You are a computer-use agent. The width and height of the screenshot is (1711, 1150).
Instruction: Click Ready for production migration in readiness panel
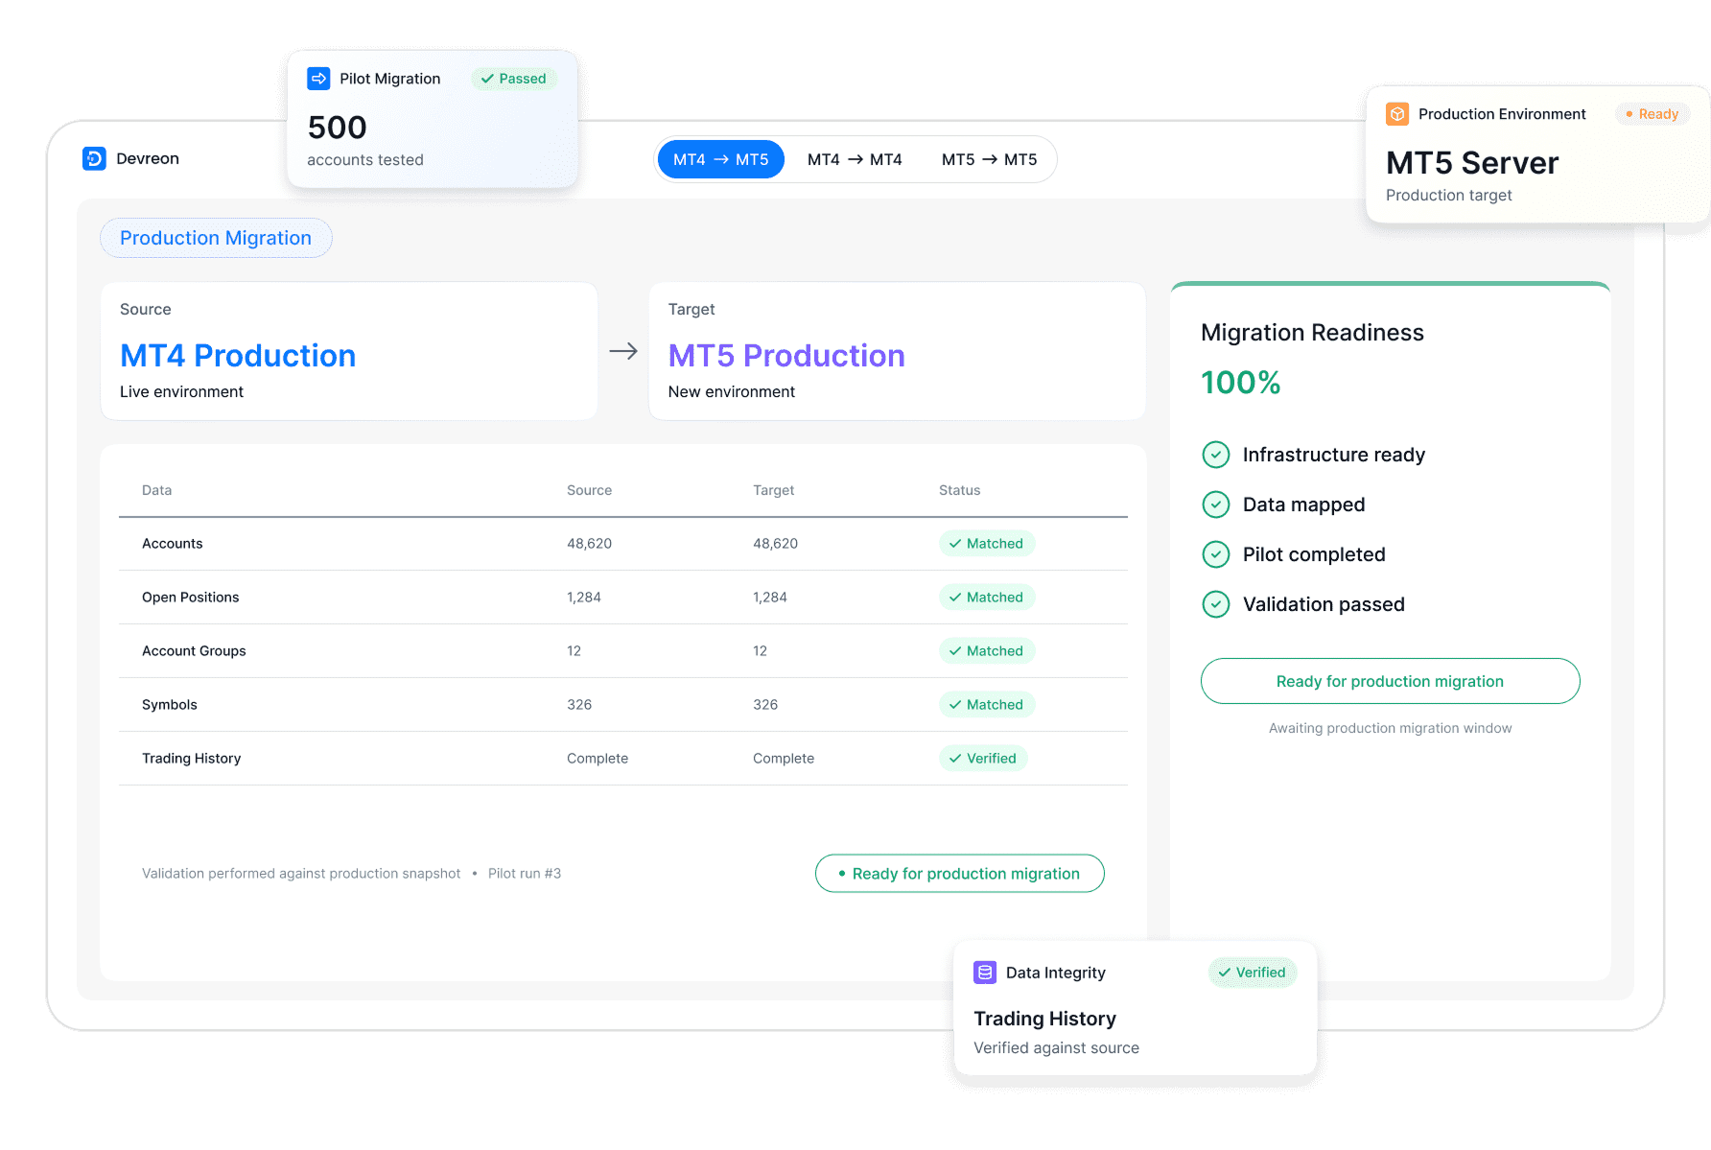1390,681
